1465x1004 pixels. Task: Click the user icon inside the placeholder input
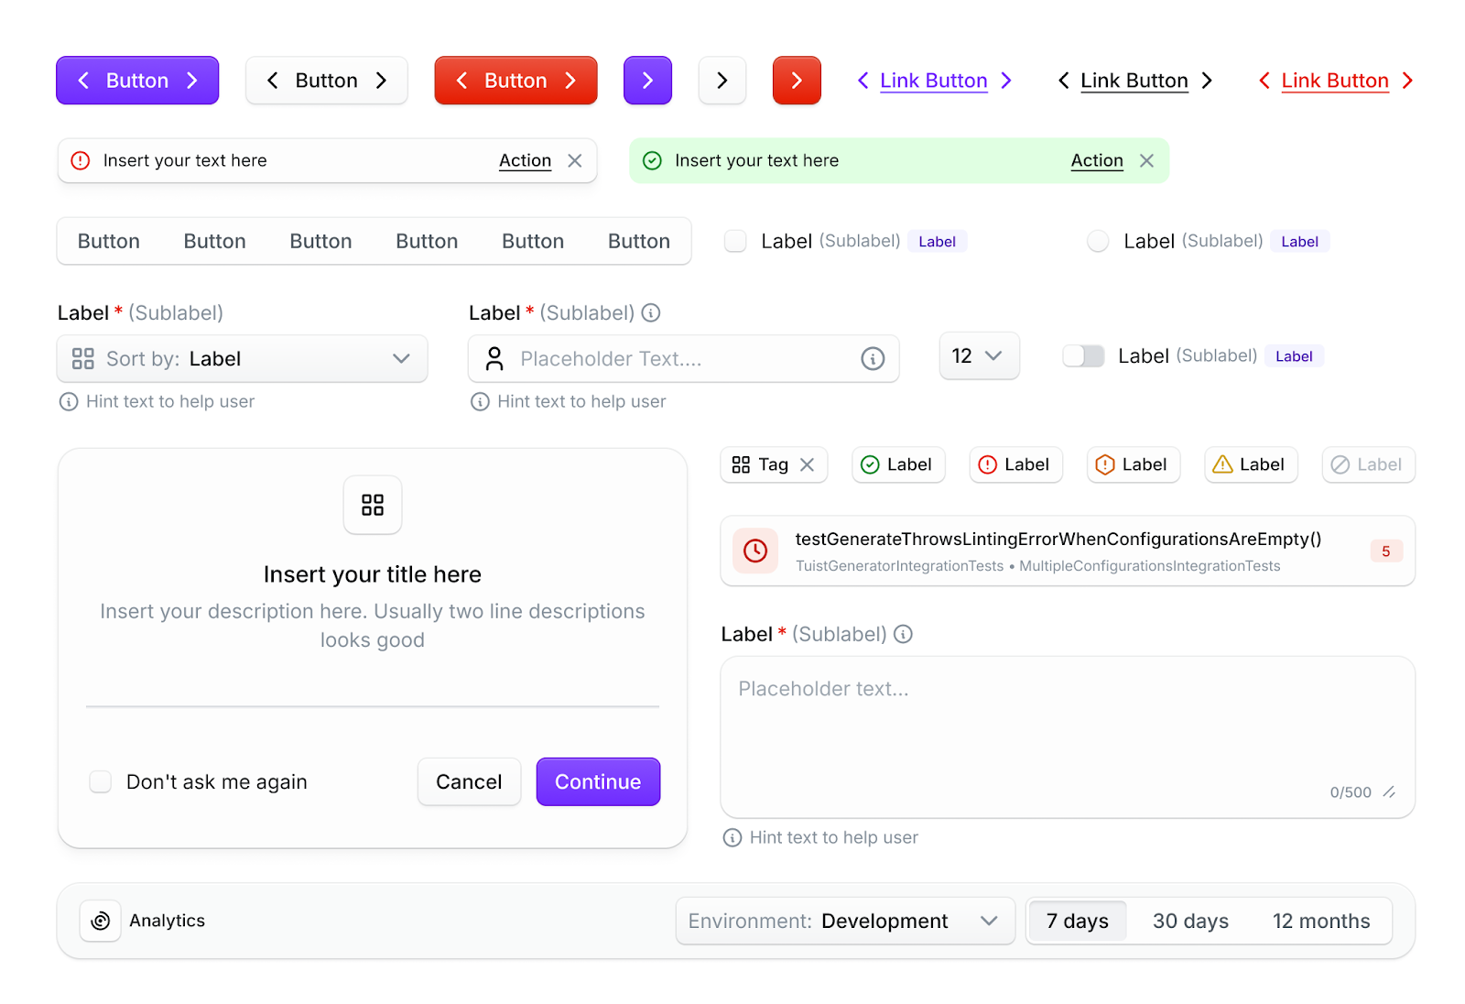tap(494, 358)
